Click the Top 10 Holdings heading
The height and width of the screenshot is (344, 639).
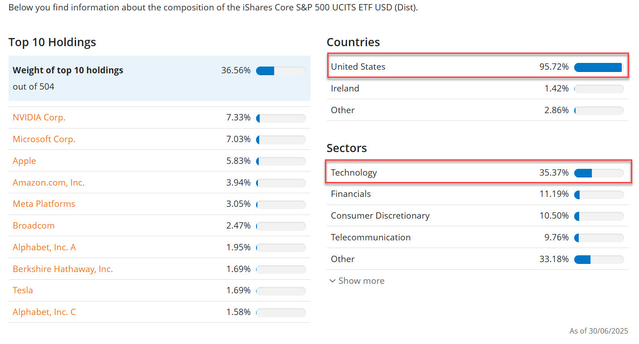(53, 42)
